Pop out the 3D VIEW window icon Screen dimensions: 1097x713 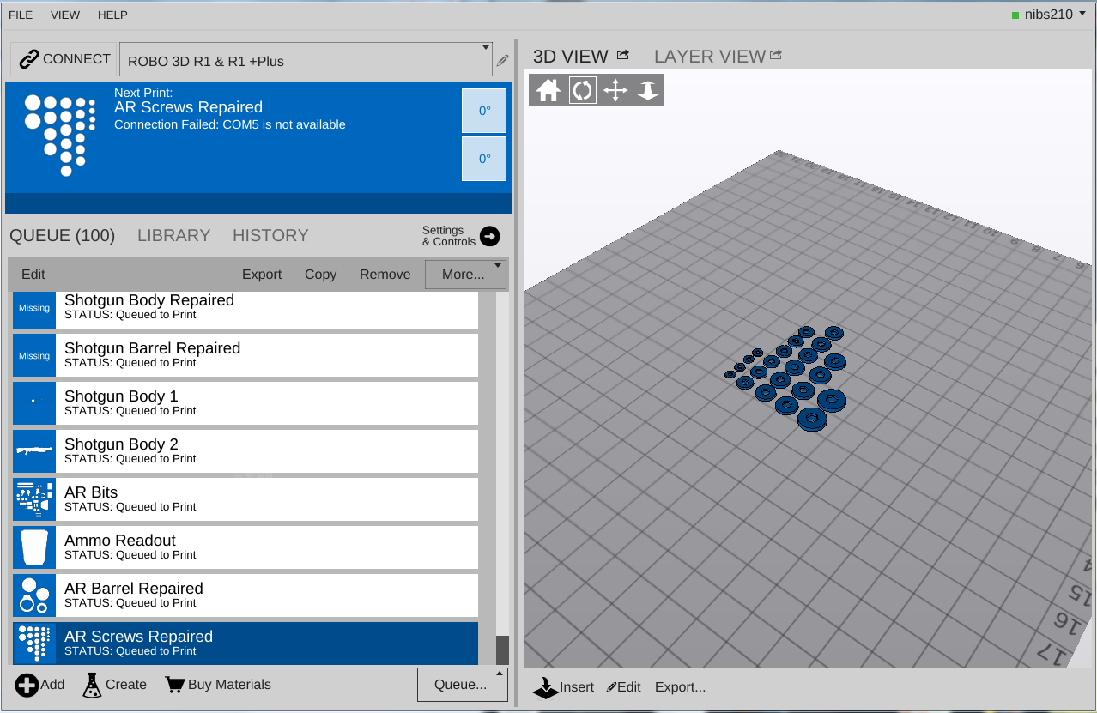click(x=623, y=55)
